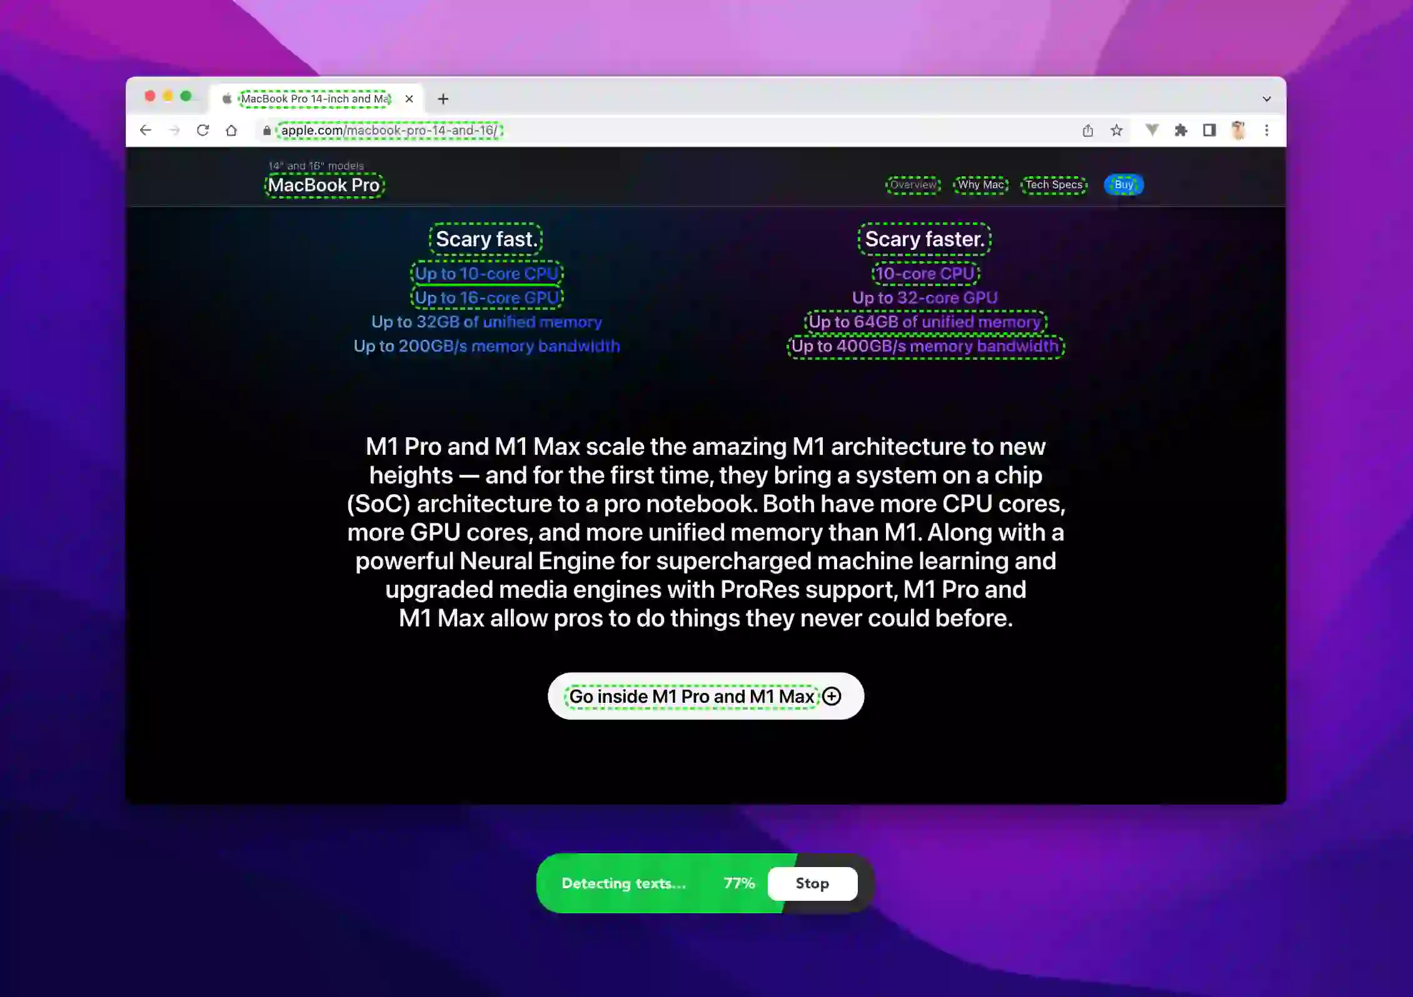
Task: Click the extensions puzzle icon
Action: click(x=1180, y=131)
